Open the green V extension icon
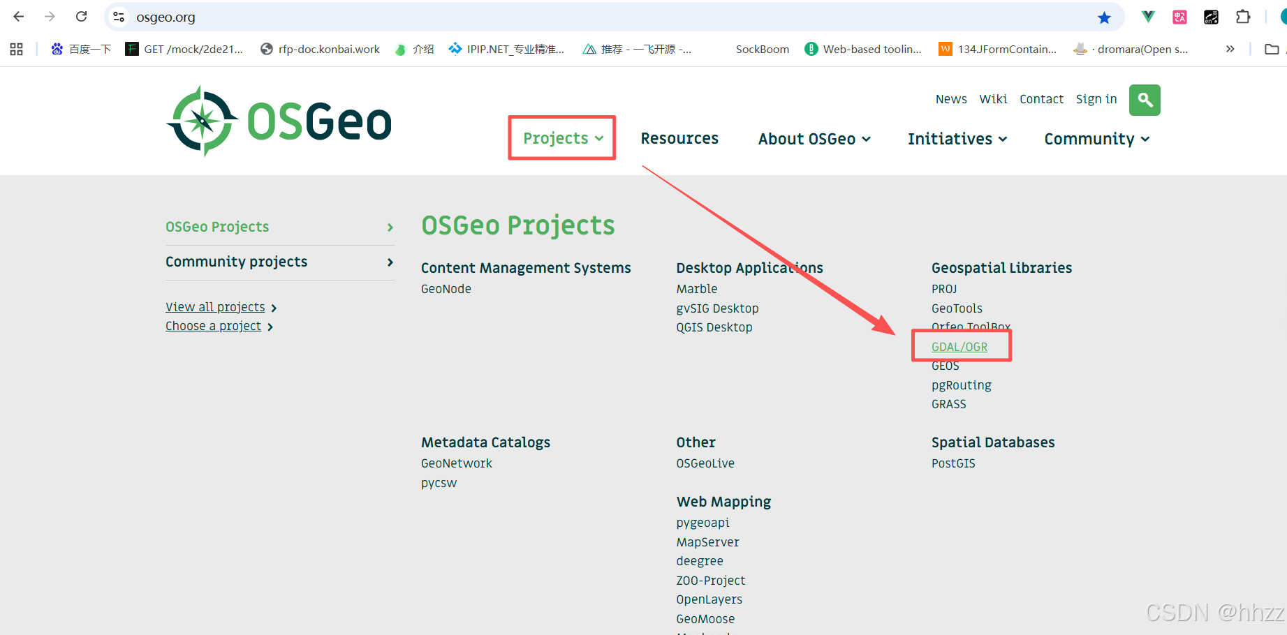 coord(1147,17)
